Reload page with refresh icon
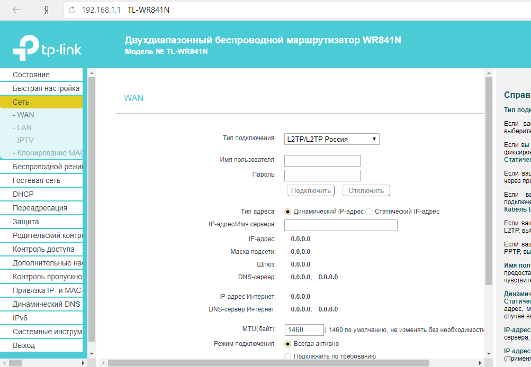 click(x=72, y=10)
